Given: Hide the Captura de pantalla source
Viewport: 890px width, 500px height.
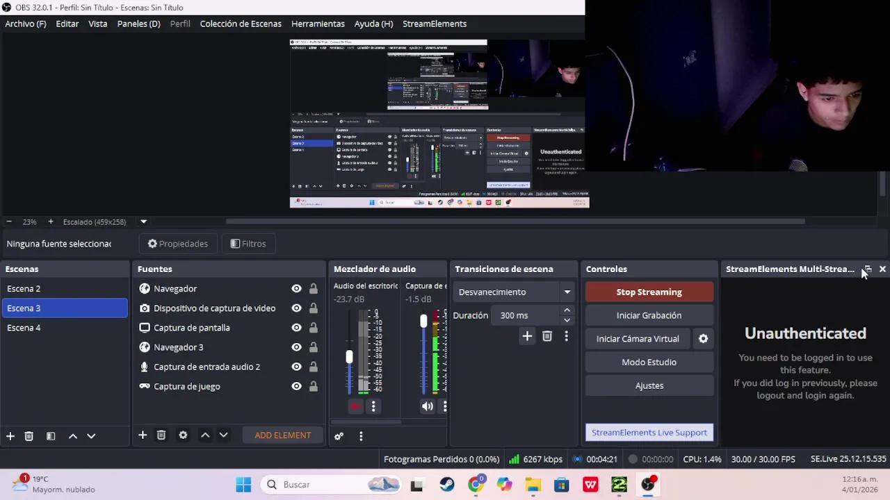Looking at the screenshot, I should click(296, 328).
